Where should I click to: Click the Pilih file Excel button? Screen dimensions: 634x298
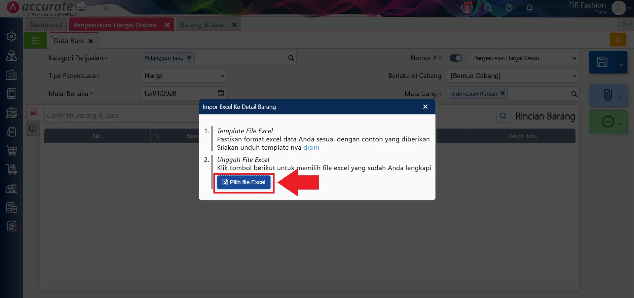click(x=244, y=182)
